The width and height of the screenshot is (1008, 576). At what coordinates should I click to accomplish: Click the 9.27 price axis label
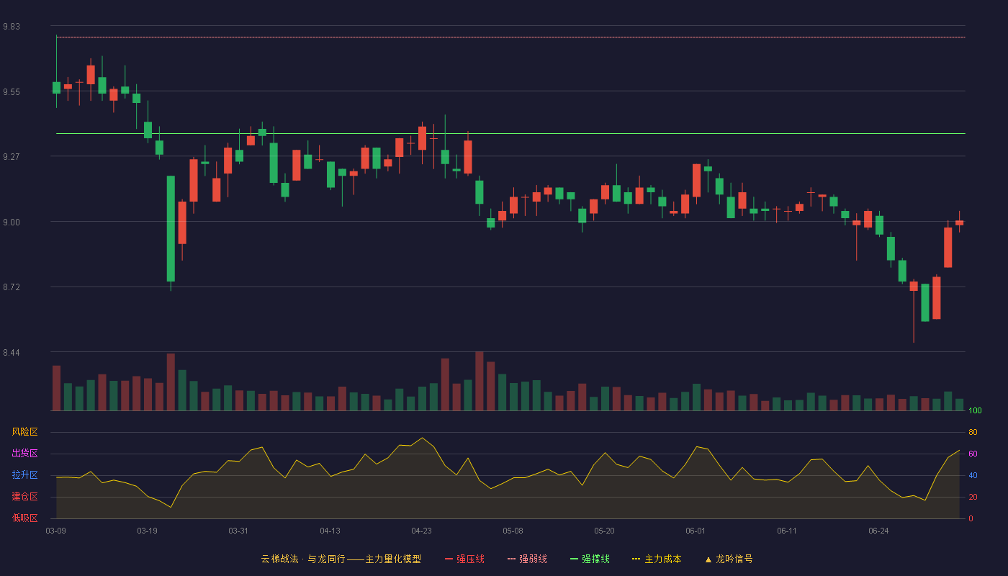(12, 157)
